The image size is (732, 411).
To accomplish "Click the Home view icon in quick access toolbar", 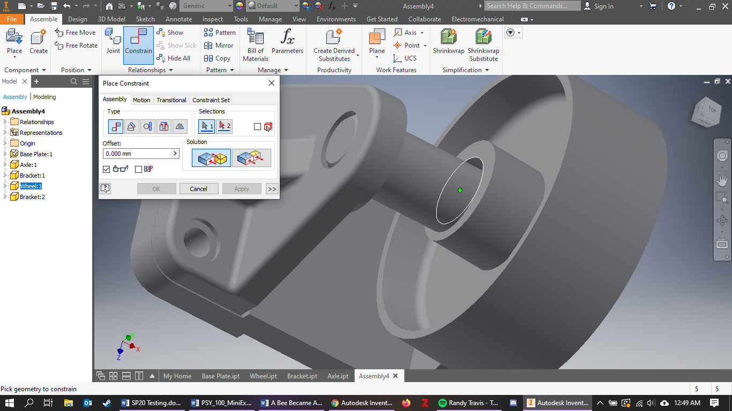I will point(109,6).
